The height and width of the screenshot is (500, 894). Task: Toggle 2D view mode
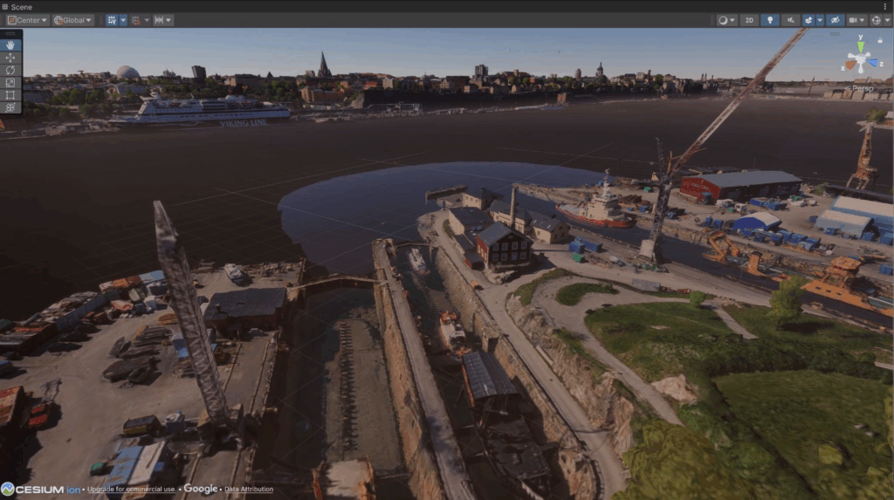(749, 20)
